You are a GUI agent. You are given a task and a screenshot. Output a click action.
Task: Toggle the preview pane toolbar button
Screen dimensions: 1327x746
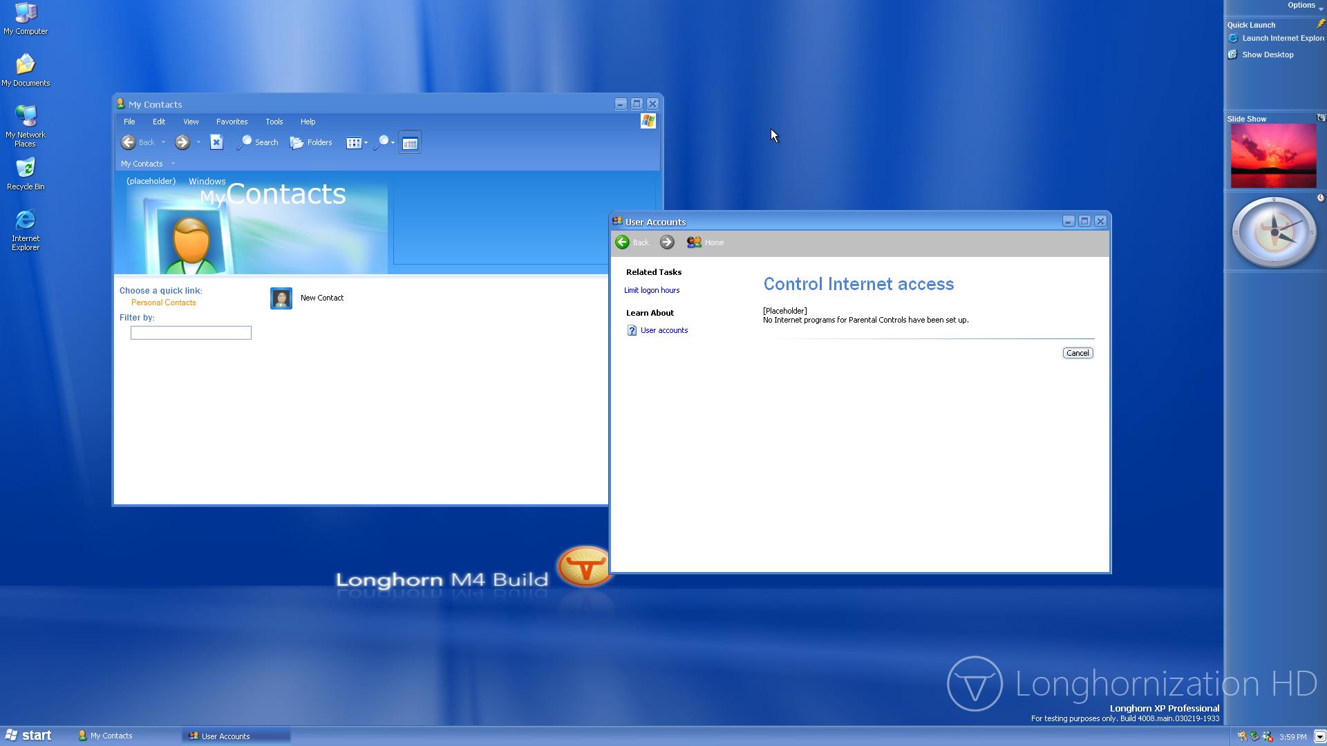pos(410,143)
